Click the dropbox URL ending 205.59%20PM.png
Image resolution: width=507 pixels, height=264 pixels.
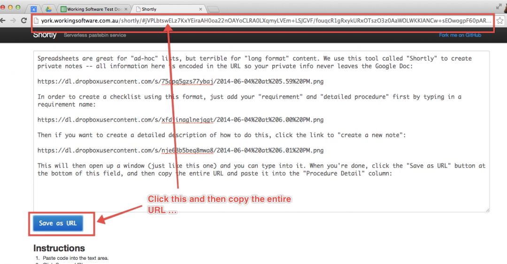(180, 82)
